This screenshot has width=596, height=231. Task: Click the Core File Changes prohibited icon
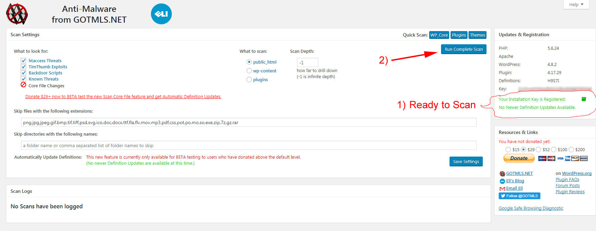click(x=23, y=85)
